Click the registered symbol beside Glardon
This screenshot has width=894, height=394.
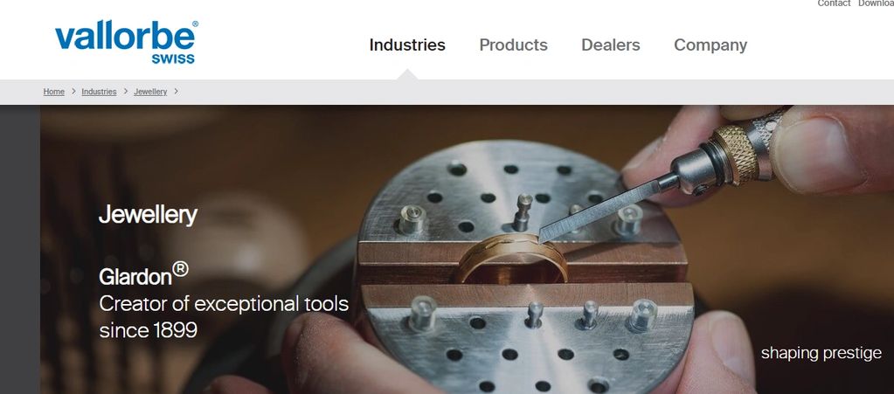click(180, 268)
